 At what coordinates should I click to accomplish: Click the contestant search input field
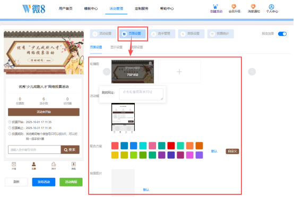point(34,150)
